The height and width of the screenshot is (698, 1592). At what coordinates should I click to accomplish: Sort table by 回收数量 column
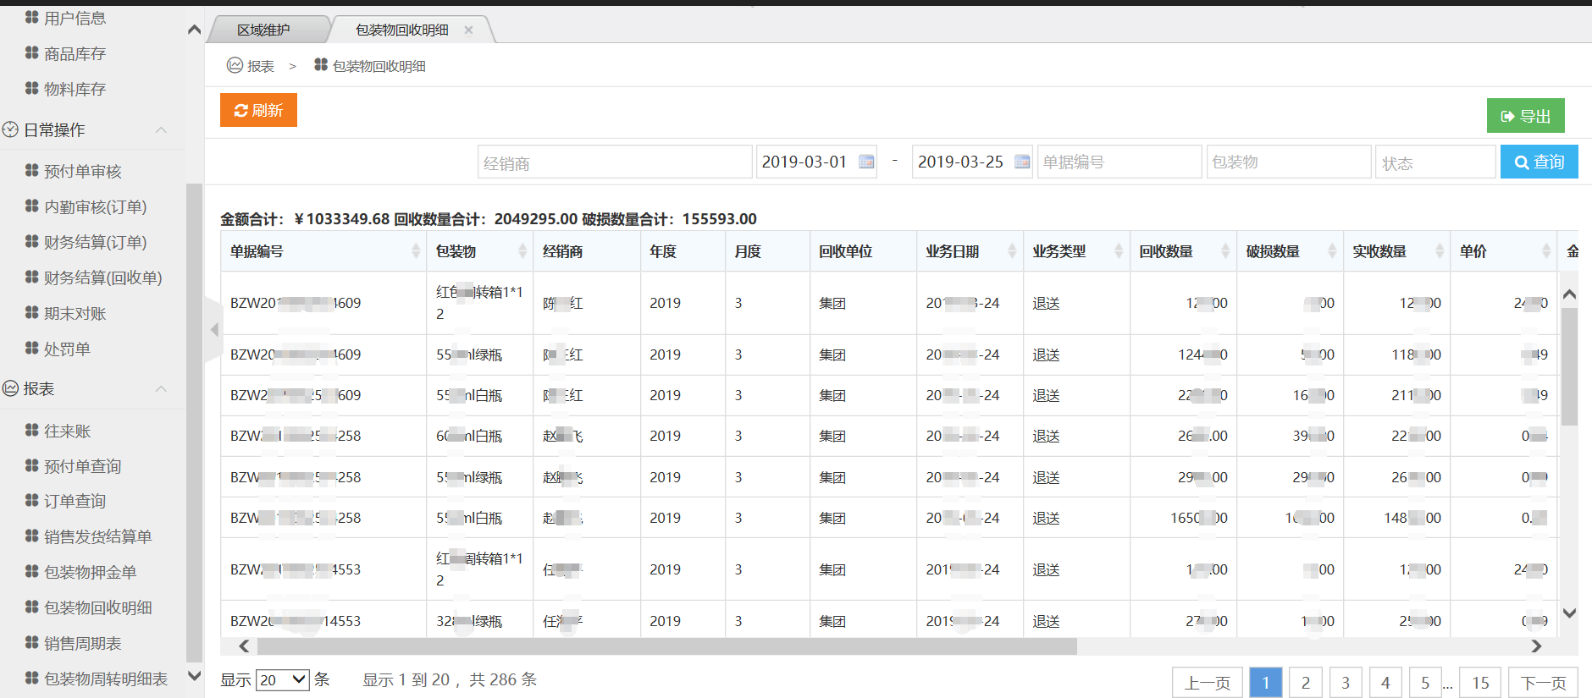pyautogui.click(x=1224, y=251)
